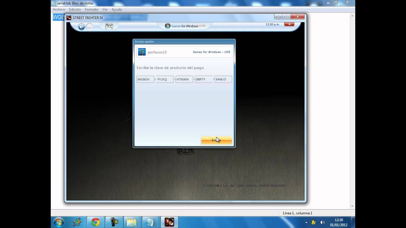The width and height of the screenshot is (406, 228).
Task: Open the Formato menu in Bloc de notas
Action: pyautogui.click(x=92, y=9)
